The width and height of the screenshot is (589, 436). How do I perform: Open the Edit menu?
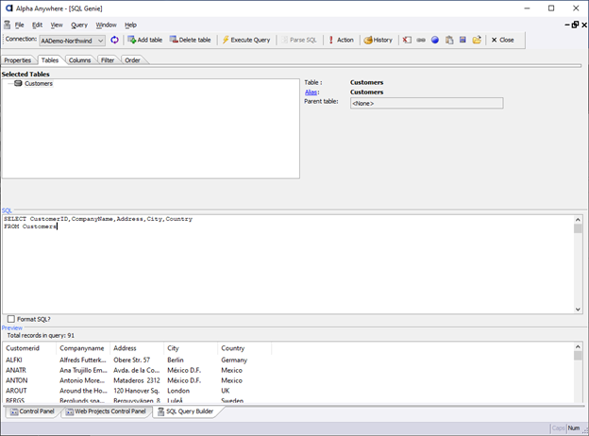tap(37, 25)
